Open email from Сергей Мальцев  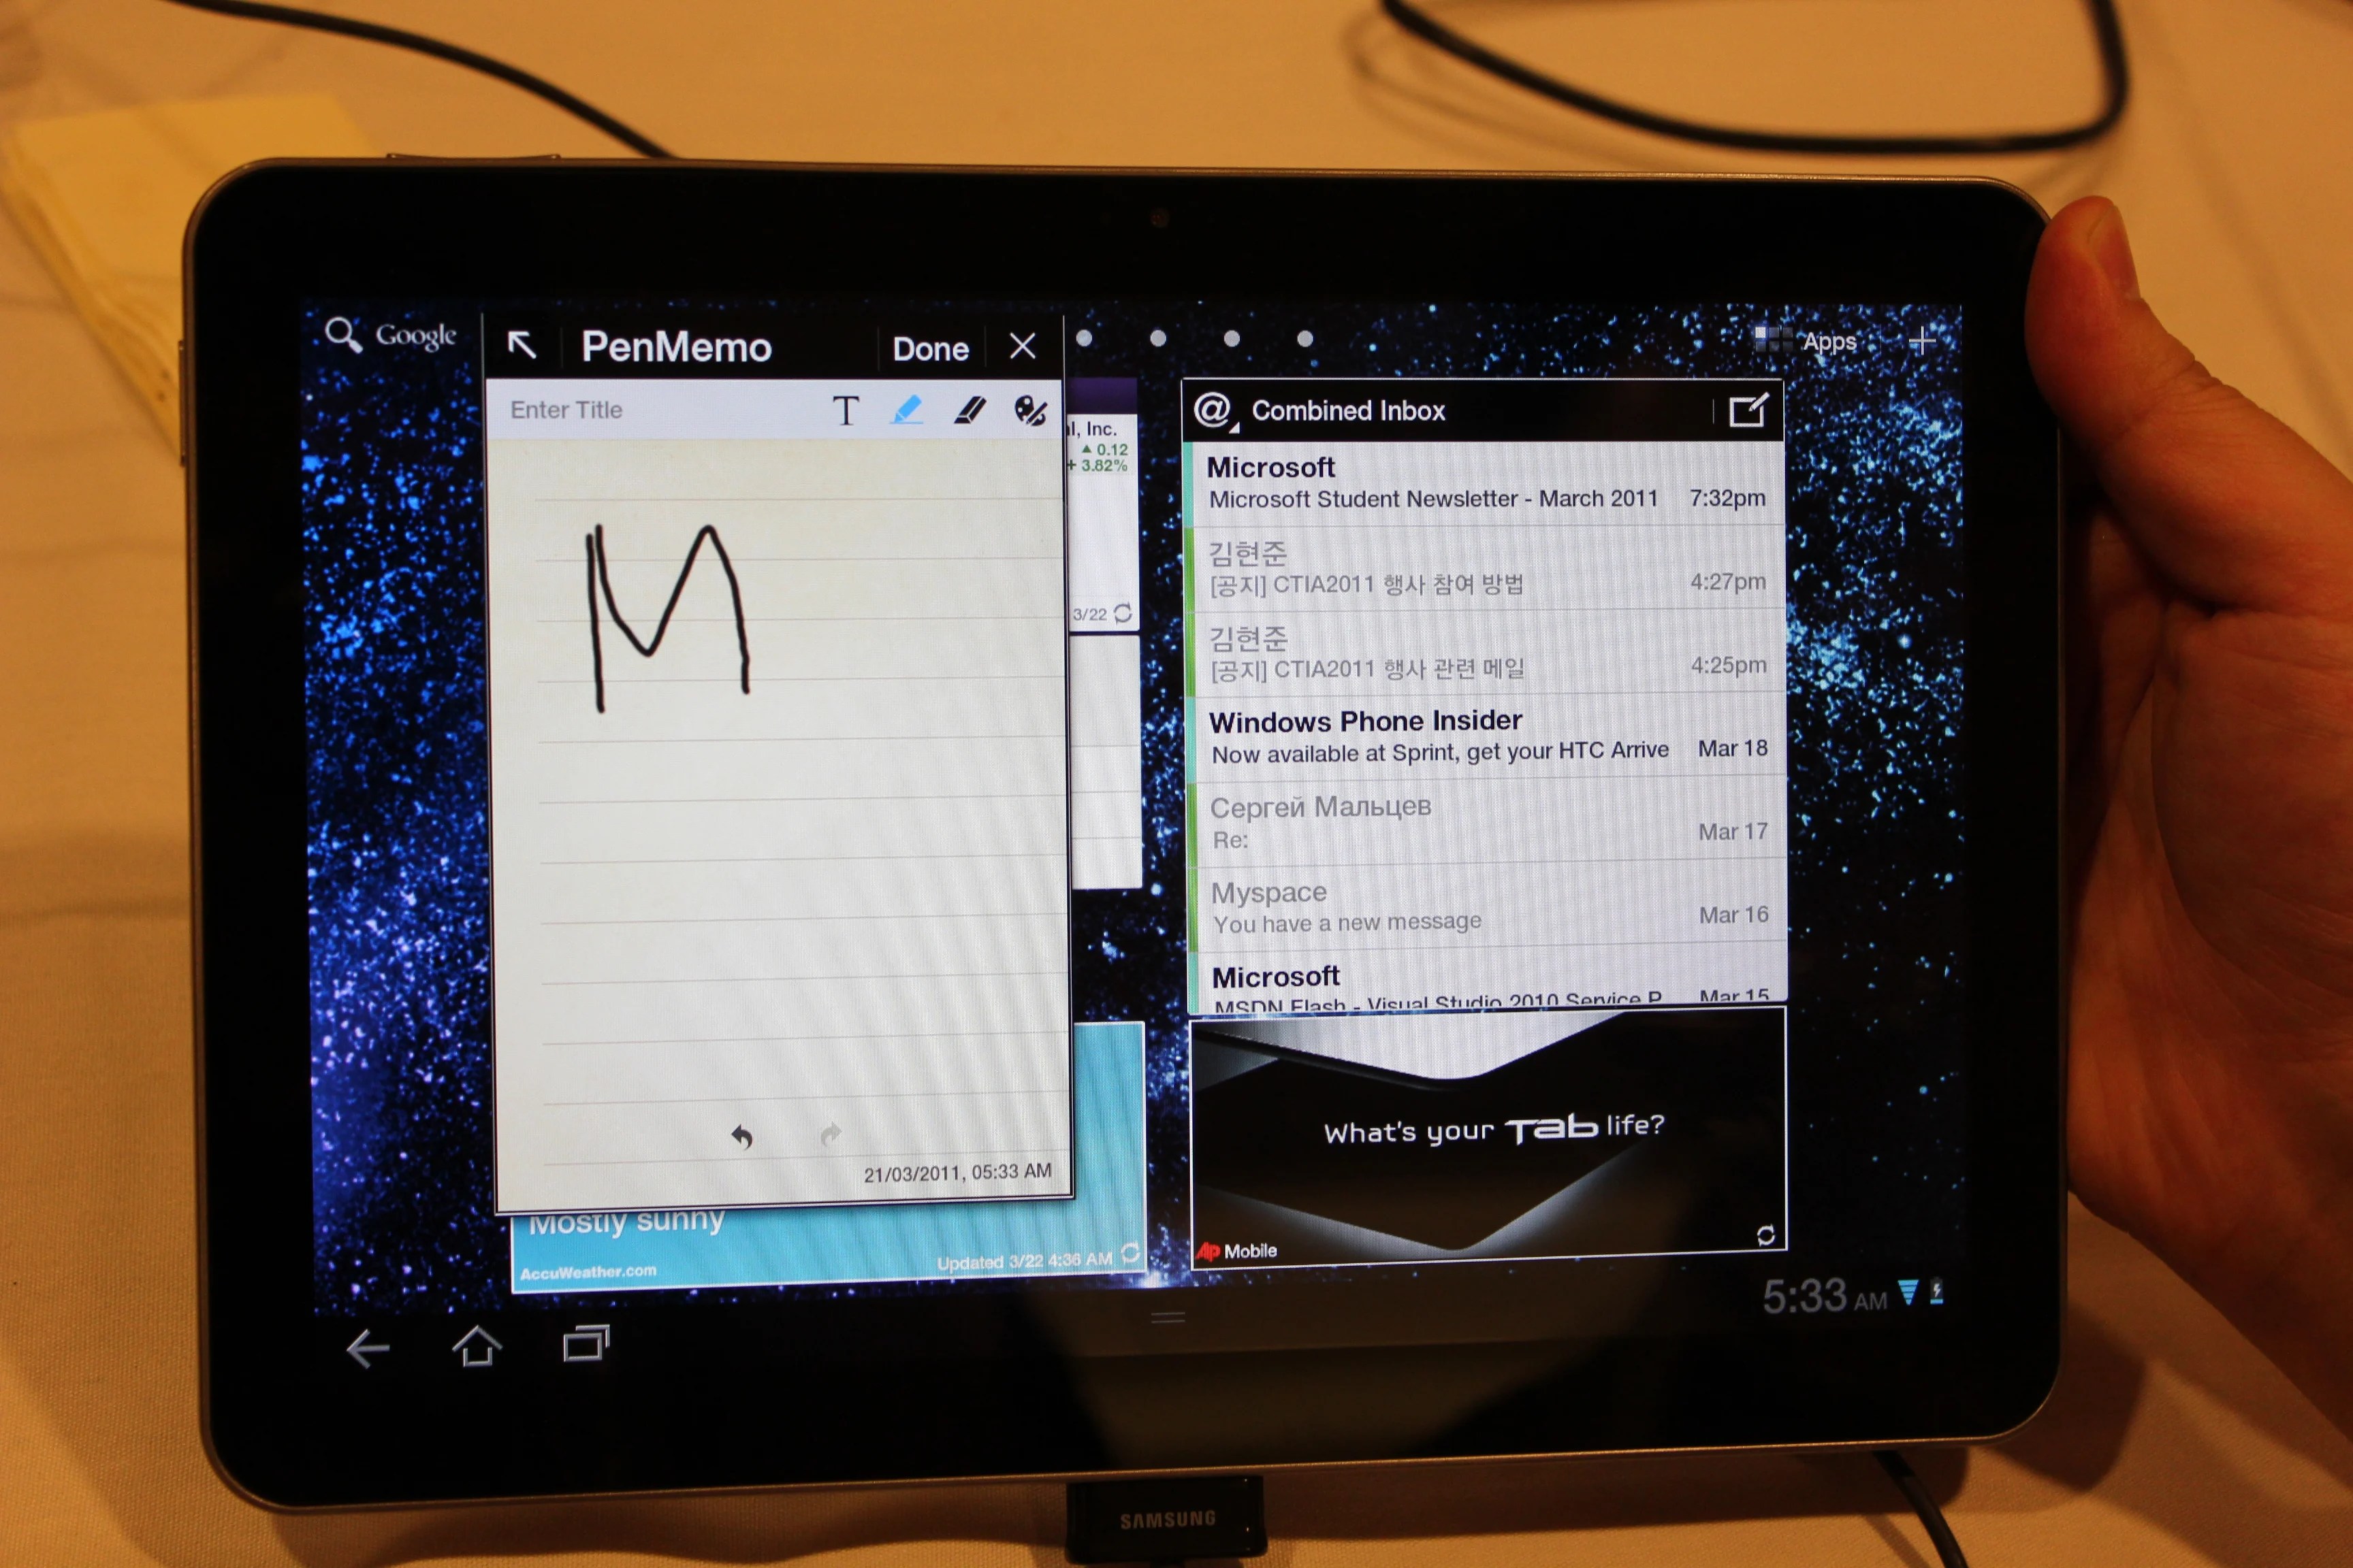[1487, 821]
